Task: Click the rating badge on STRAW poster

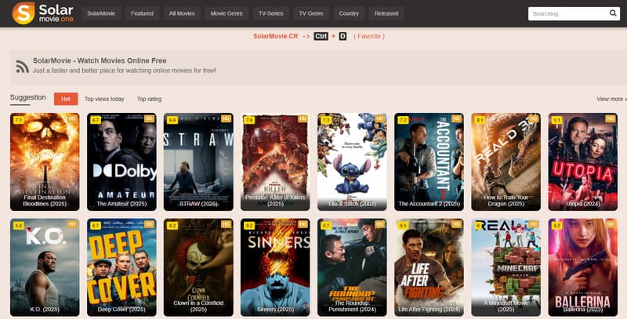Action: tap(172, 121)
